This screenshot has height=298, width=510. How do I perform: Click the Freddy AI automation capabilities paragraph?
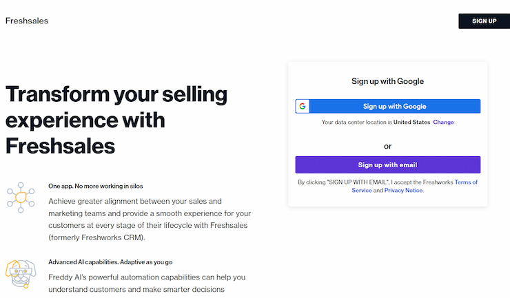147,284
